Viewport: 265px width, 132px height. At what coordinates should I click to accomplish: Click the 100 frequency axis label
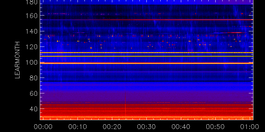point(31,62)
